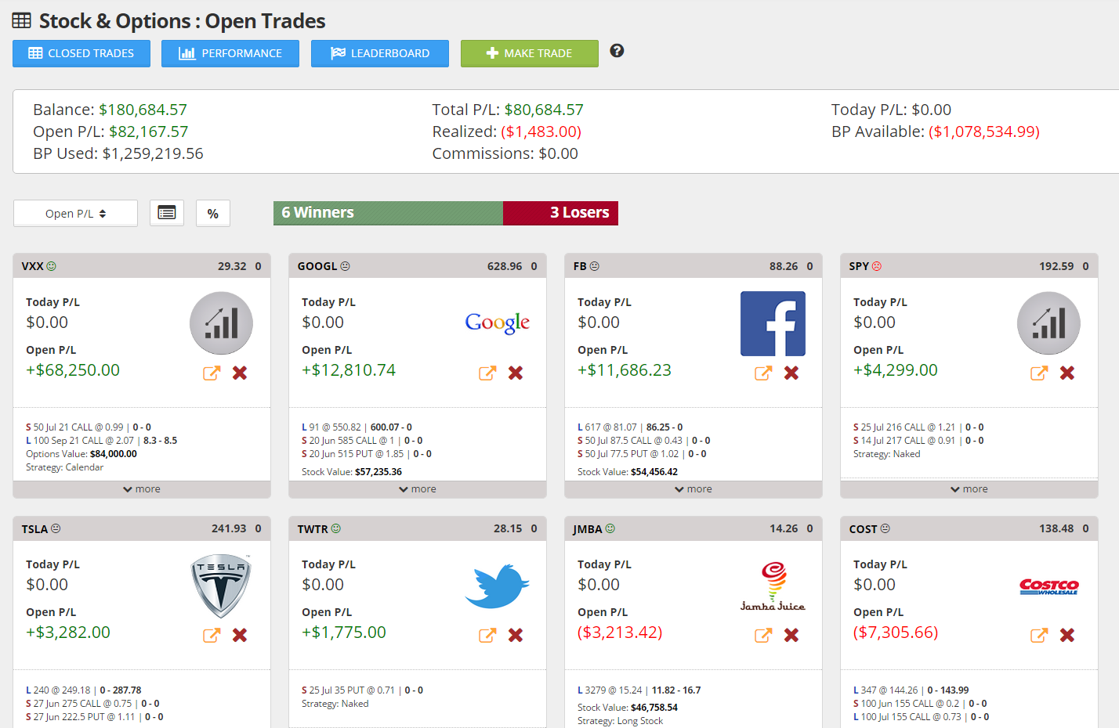Click the GOOGL ticker symbol
Image resolution: width=1119 pixels, height=728 pixels.
pyautogui.click(x=317, y=266)
